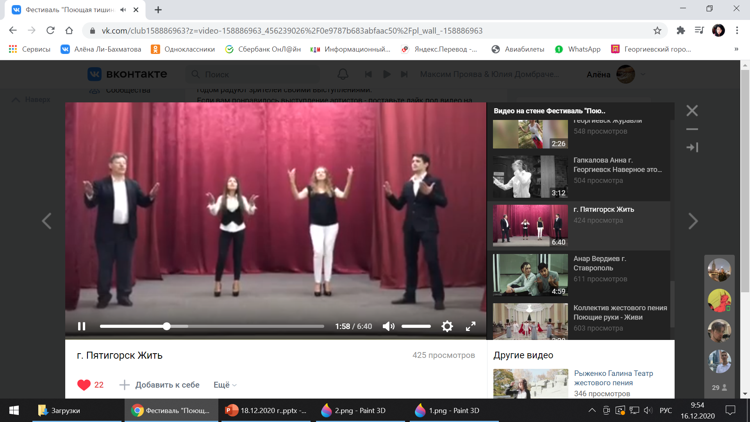The width and height of the screenshot is (750, 422).
Task: Open РУС language switcher
Action: point(666,411)
